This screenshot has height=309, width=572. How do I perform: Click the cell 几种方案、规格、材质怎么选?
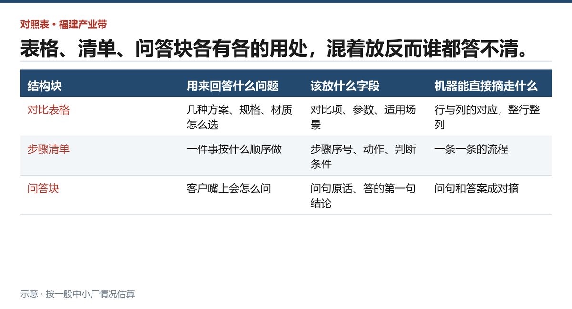coord(240,117)
